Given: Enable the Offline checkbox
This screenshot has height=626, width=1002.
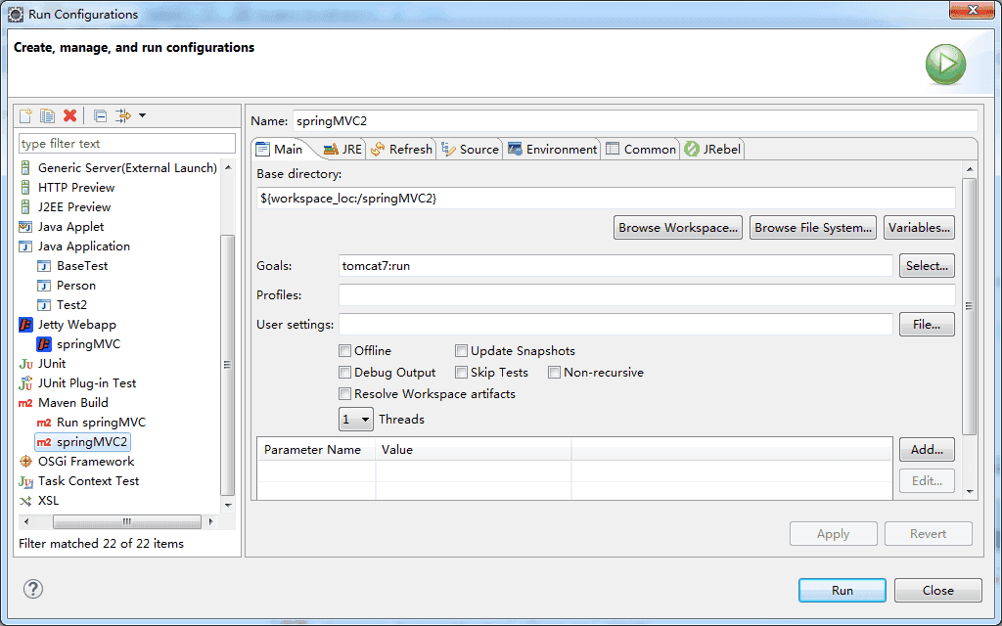Looking at the screenshot, I should pos(345,350).
